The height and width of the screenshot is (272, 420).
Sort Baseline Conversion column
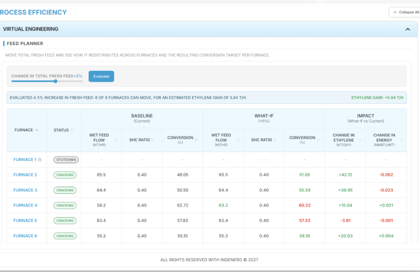click(x=196, y=140)
